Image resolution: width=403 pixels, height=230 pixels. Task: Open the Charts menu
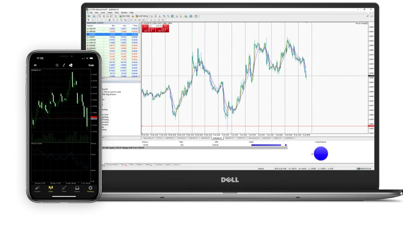pyautogui.click(x=110, y=13)
